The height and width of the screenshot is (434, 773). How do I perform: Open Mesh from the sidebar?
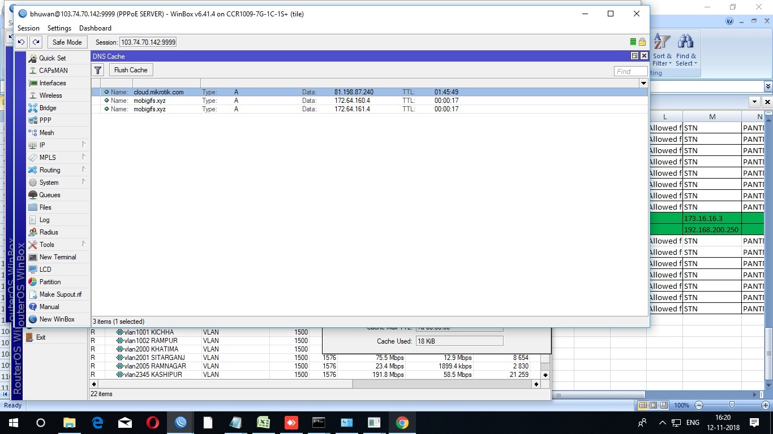[x=46, y=133]
